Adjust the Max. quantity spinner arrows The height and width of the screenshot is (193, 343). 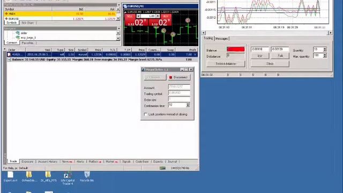tap(325, 56)
